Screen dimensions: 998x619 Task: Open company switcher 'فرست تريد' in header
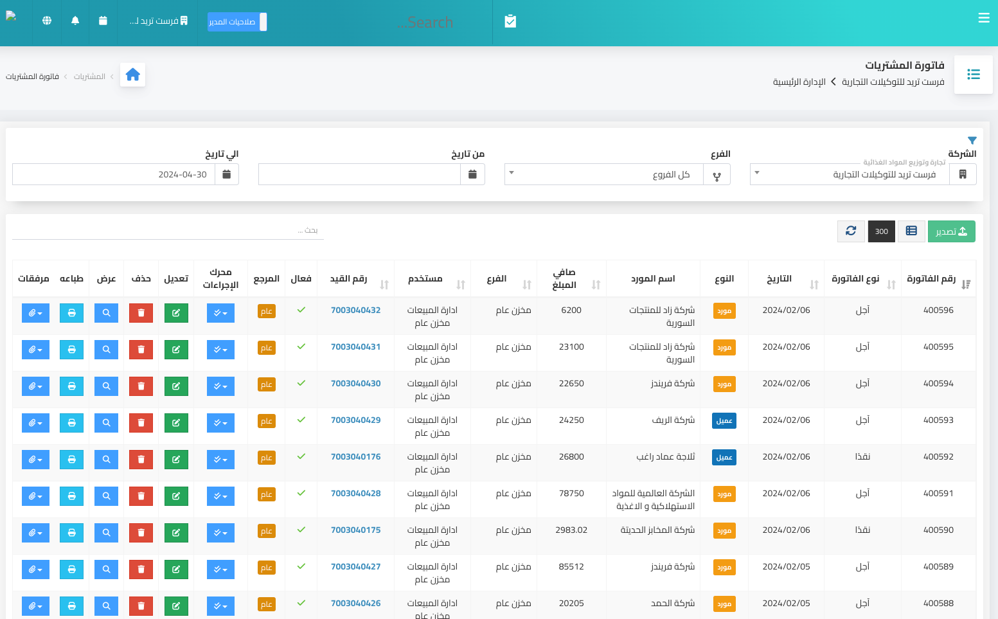click(158, 21)
